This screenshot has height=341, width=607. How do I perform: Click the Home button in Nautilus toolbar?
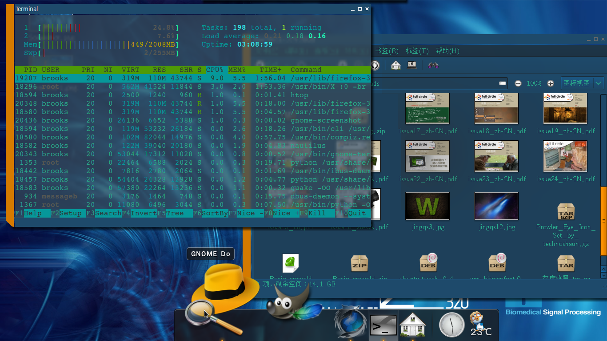[395, 65]
